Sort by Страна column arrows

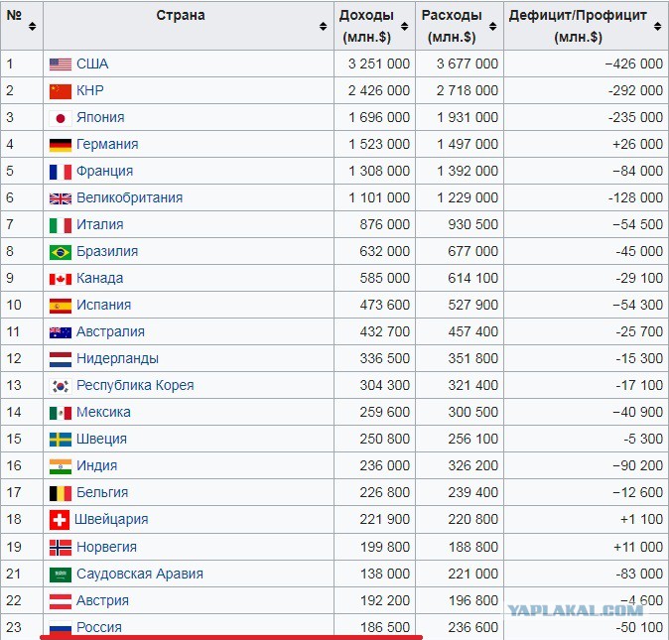(x=323, y=27)
